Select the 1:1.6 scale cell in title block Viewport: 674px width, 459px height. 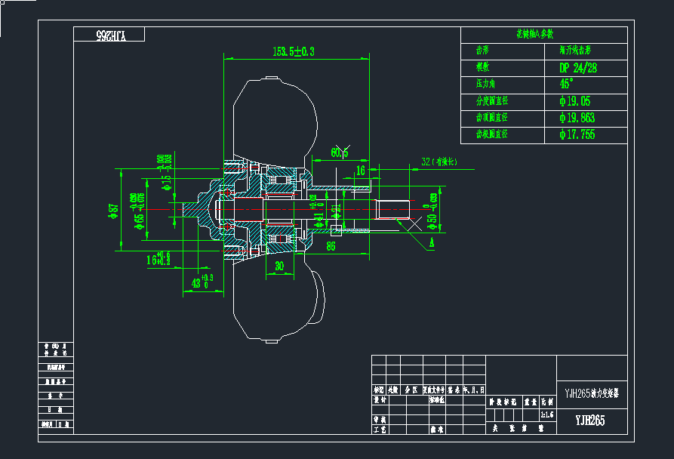(547, 414)
